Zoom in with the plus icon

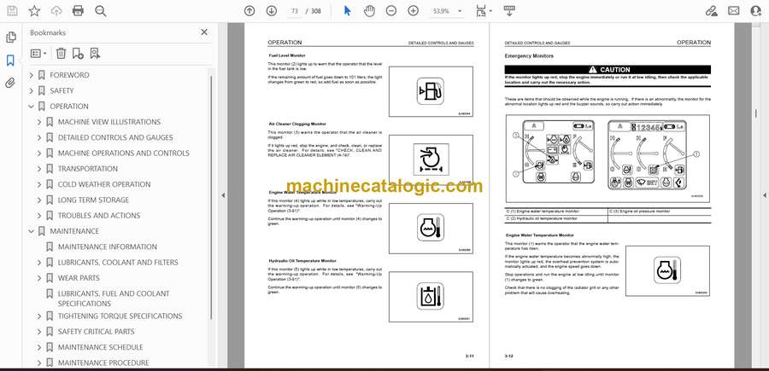(x=414, y=11)
